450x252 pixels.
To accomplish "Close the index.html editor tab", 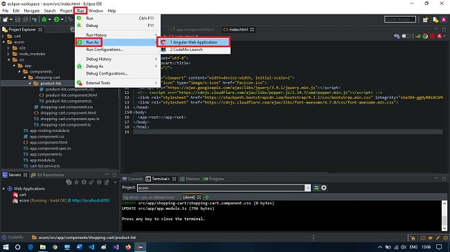I will (x=252, y=30).
